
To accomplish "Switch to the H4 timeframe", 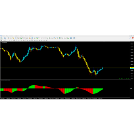I will pos(39,40).
